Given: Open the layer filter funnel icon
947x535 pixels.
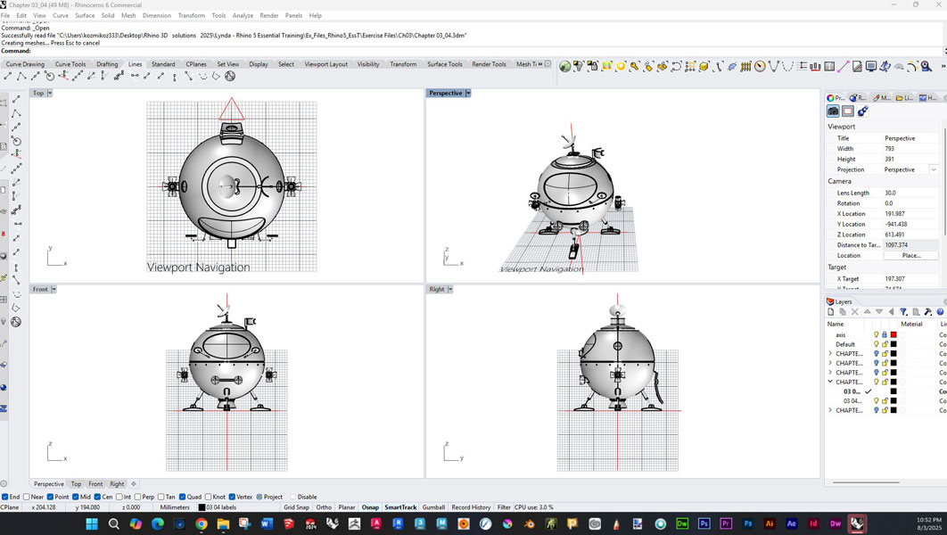Looking at the screenshot, I should (x=903, y=312).
